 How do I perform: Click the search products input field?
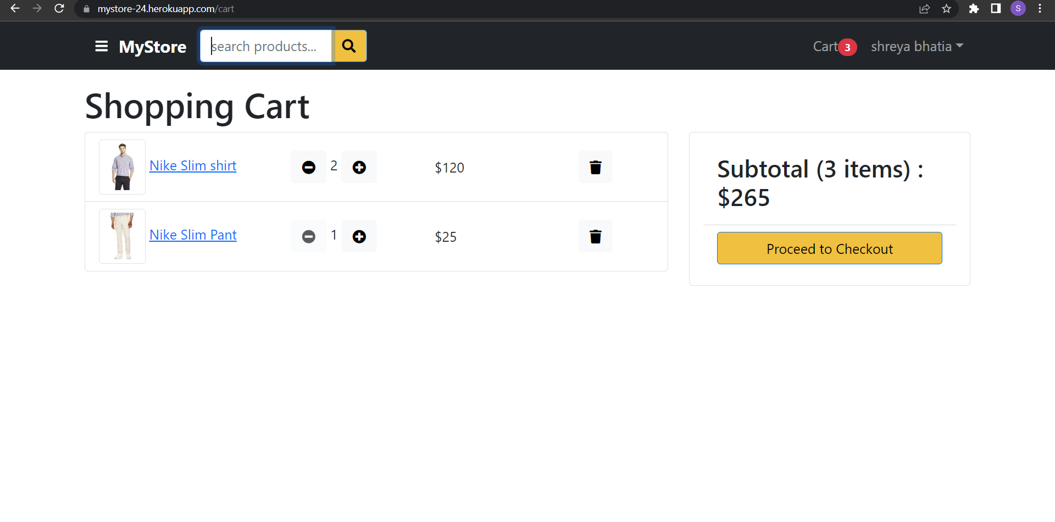266,46
